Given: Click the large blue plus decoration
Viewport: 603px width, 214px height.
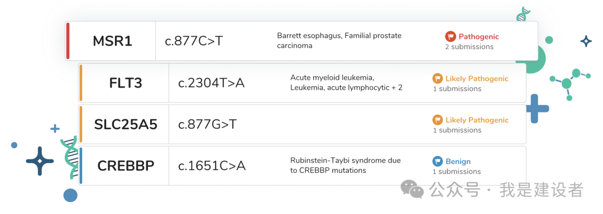Looking at the screenshot, I should click(537, 109).
